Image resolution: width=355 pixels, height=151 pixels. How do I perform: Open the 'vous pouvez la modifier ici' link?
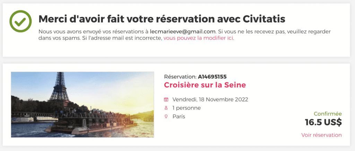click(199, 38)
